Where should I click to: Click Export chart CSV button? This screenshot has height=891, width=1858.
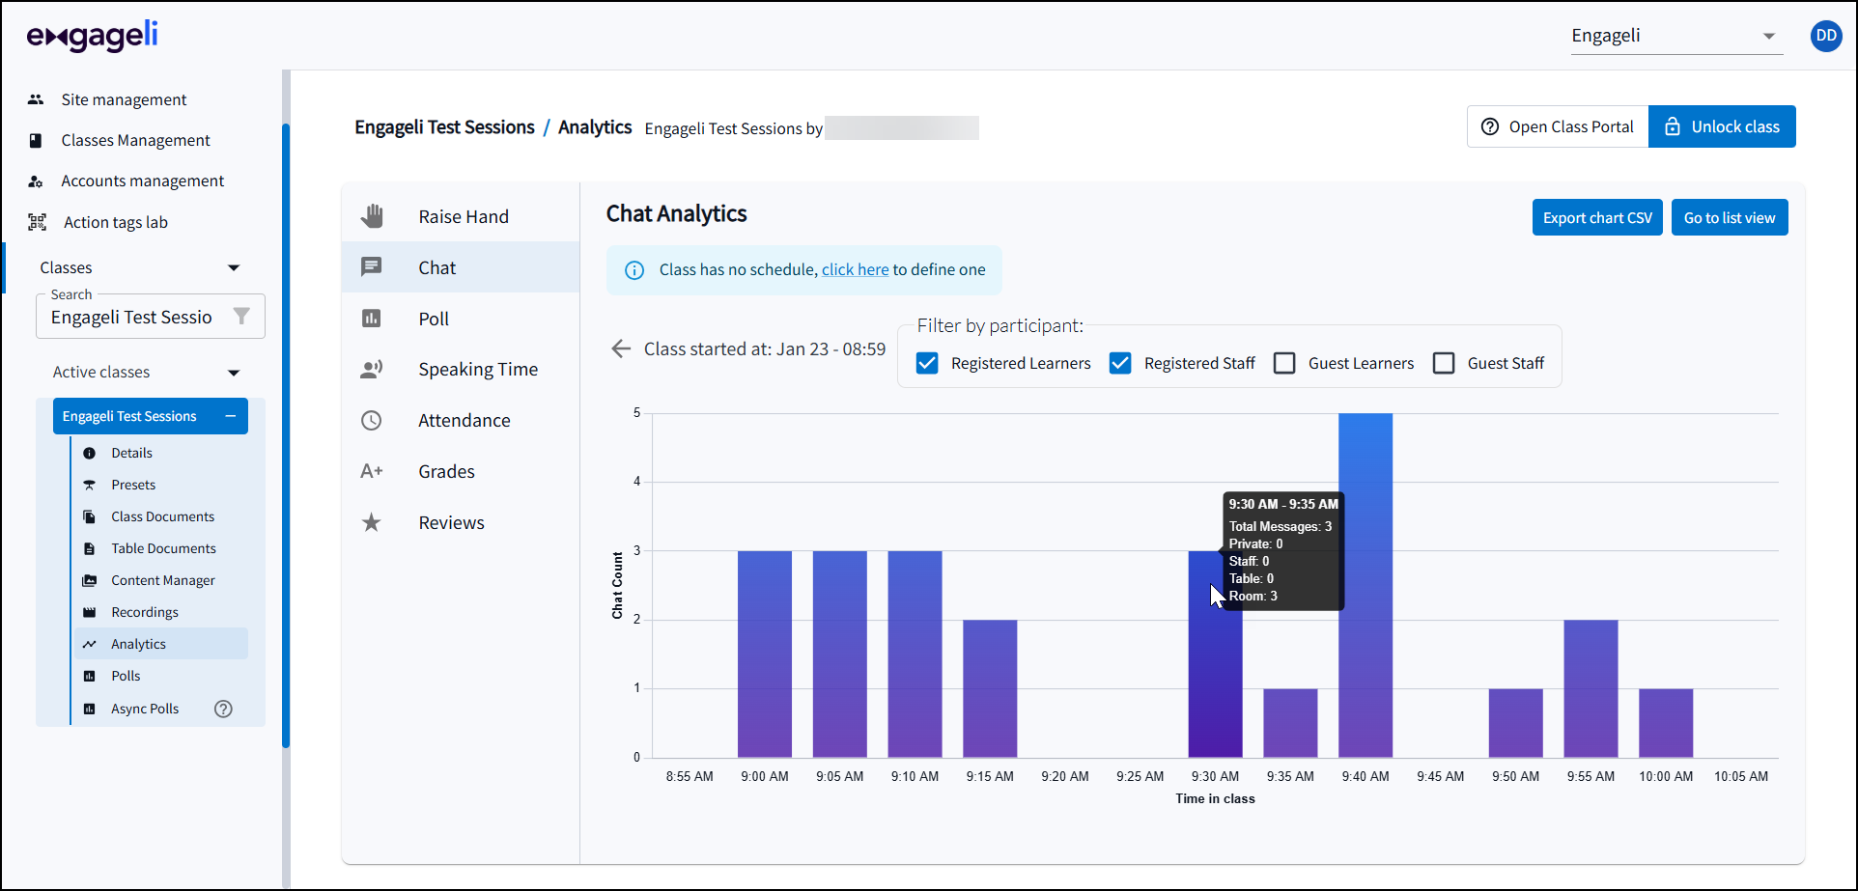coord(1597,217)
